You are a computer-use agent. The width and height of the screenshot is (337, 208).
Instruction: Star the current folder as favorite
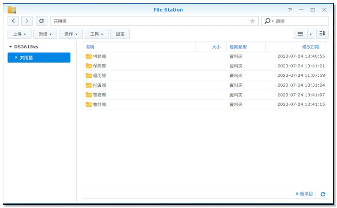pyautogui.click(x=252, y=21)
